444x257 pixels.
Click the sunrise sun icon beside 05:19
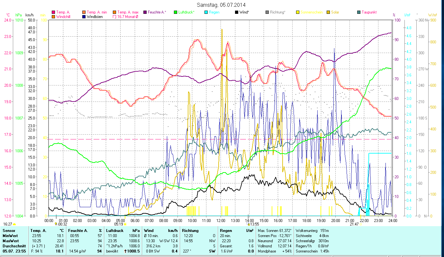point(125,224)
